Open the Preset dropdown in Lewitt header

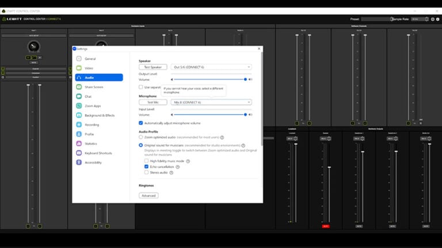377,19
